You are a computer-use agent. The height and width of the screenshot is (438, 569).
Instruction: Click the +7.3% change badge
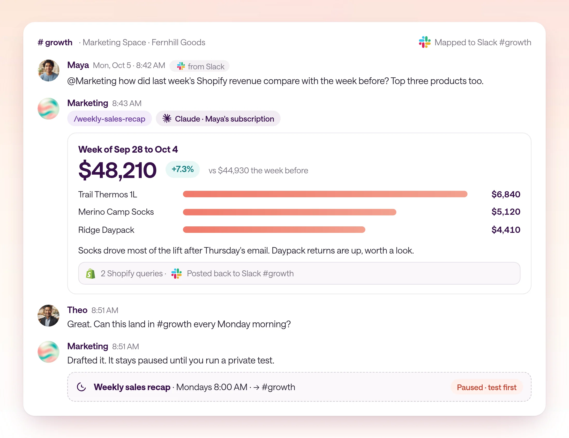coord(183,169)
